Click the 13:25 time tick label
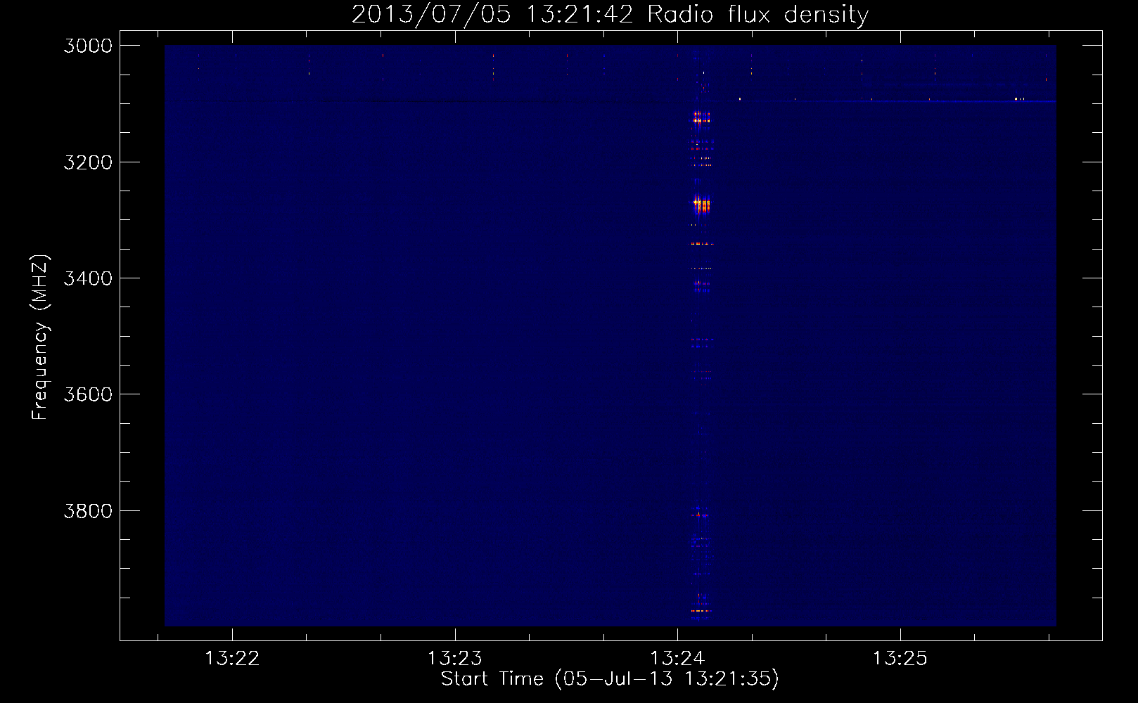1138x703 pixels. [x=900, y=658]
